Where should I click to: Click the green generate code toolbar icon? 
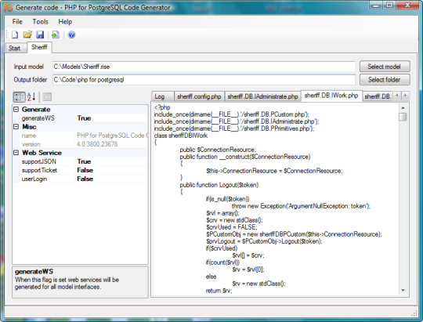[x=56, y=34]
